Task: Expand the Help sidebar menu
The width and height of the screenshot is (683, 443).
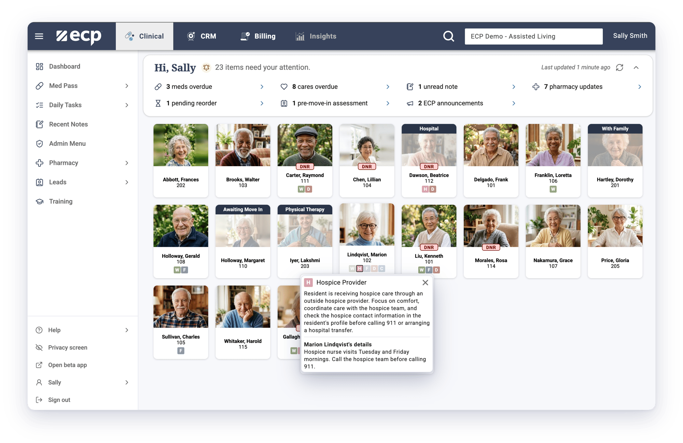Action: click(83, 330)
